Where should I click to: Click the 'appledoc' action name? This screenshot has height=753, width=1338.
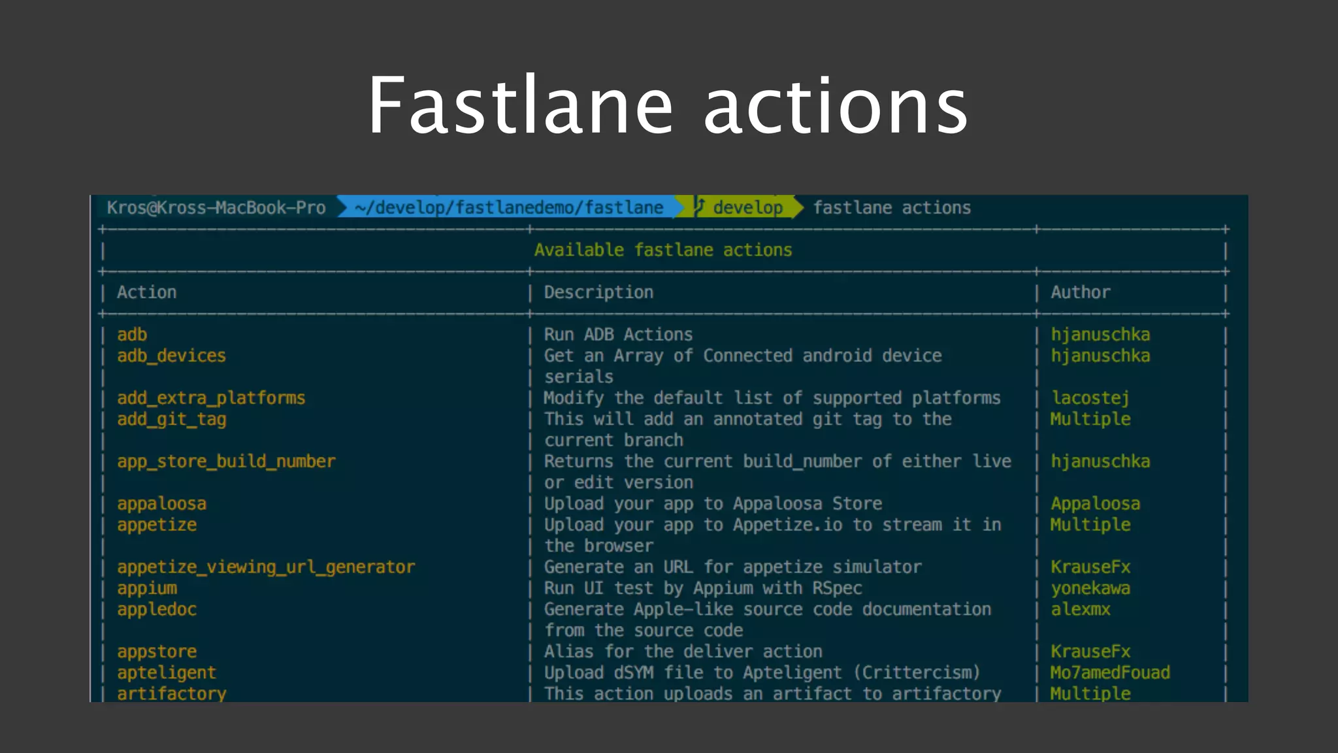pos(157,609)
